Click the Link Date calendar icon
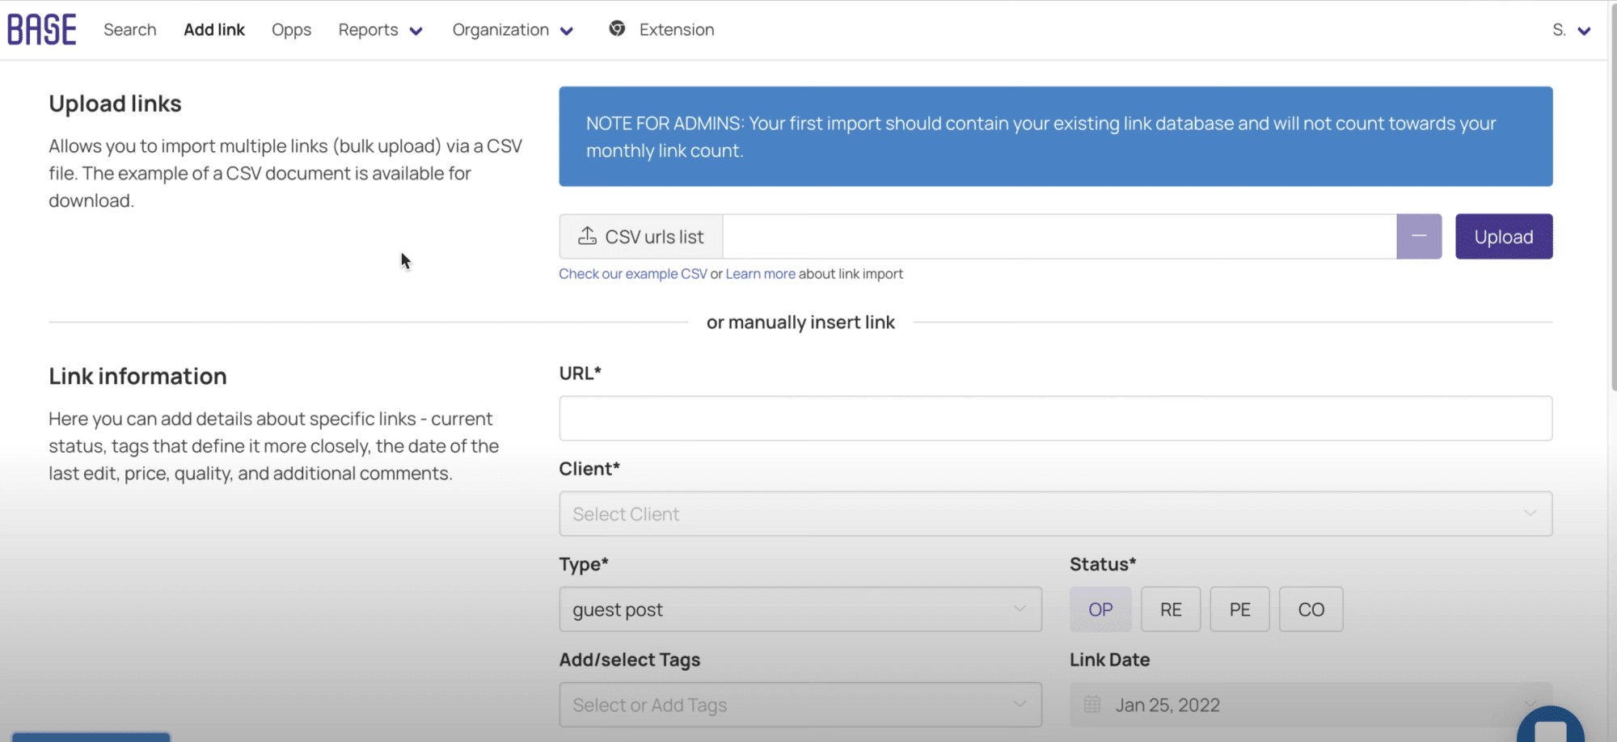This screenshot has width=1617, height=742. (x=1092, y=705)
